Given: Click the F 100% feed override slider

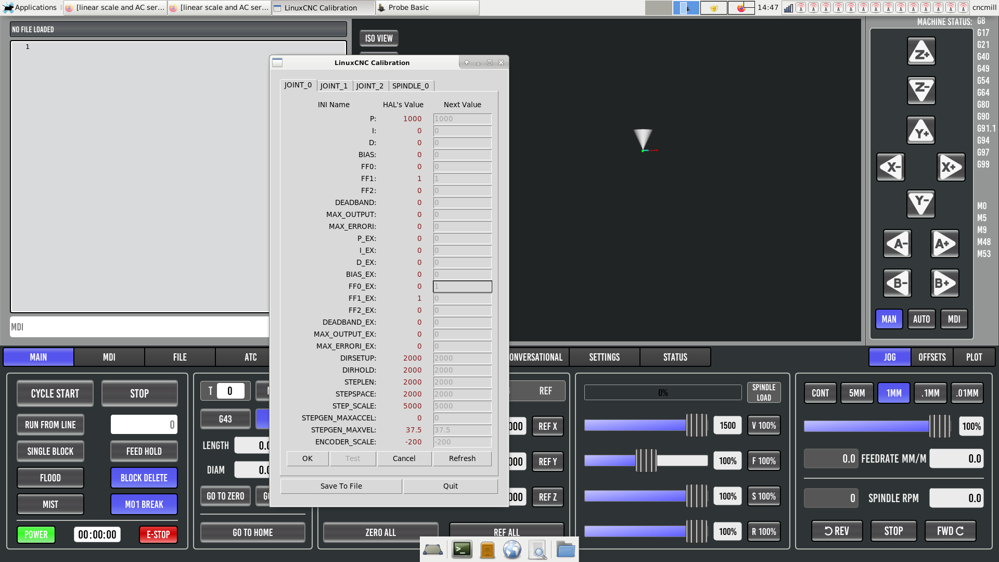Looking at the screenshot, I should [646, 461].
